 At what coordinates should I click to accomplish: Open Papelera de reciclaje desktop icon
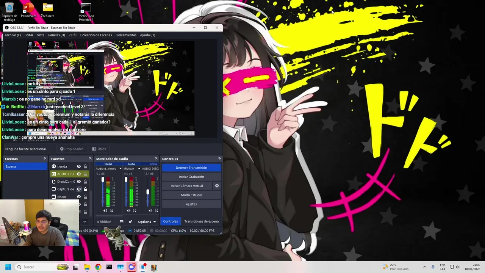[x=9, y=11]
